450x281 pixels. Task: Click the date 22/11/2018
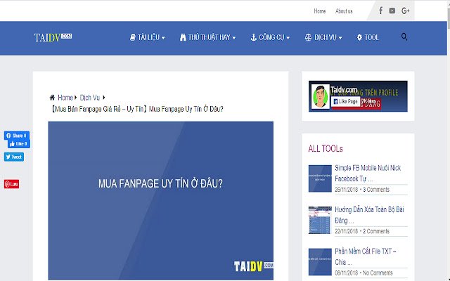[346, 231]
